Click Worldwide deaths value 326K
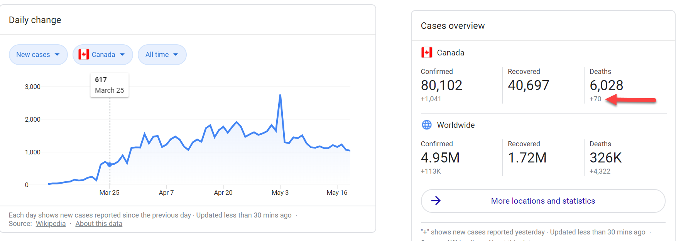Screen dimensions: 676x241 (x=605, y=157)
